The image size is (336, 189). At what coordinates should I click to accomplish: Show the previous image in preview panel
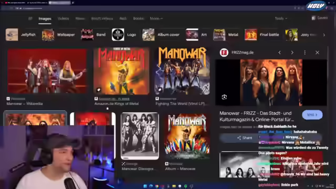[x=279, y=52]
